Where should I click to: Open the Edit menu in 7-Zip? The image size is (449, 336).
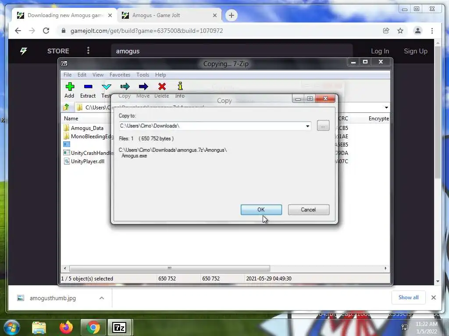point(82,74)
